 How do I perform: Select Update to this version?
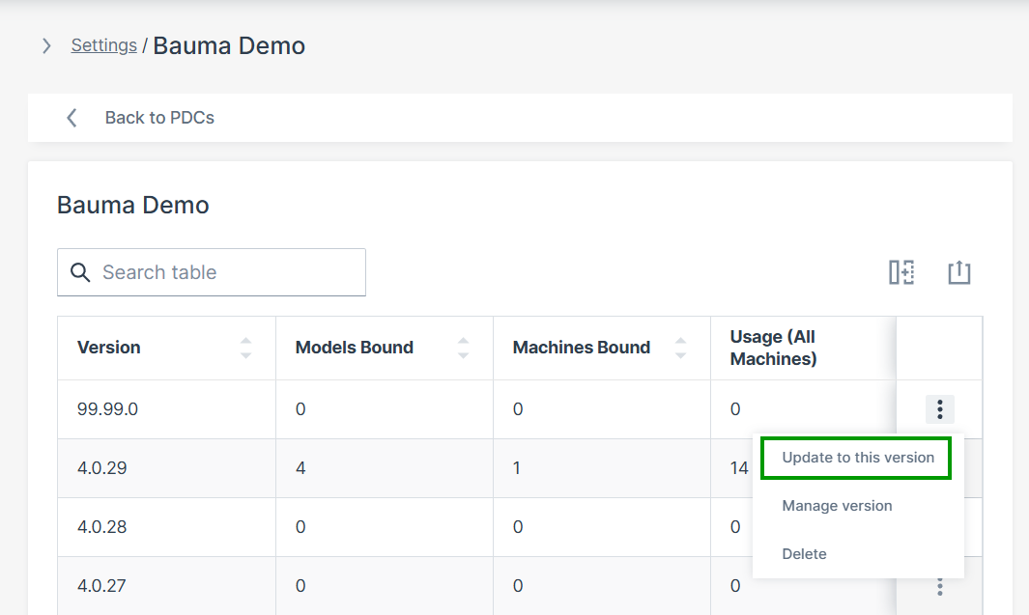857,458
